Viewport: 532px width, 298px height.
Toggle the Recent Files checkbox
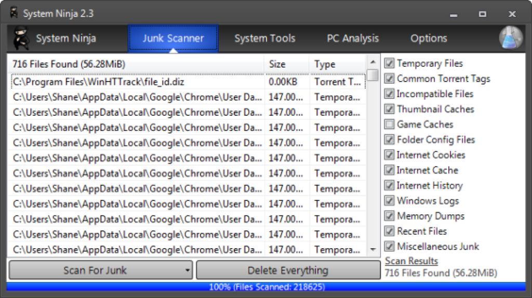click(389, 231)
